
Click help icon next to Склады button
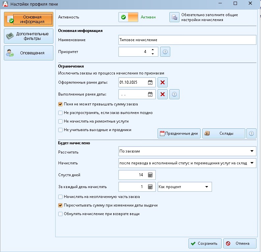(x=251, y=133)
